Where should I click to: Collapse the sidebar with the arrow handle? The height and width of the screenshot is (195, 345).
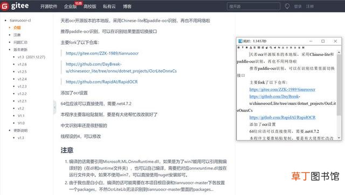(x=54, y=107)
